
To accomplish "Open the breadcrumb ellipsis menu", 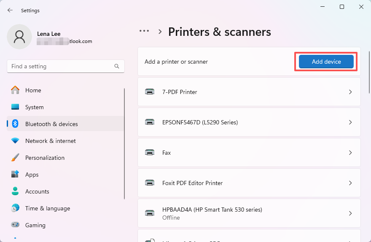I will click(144, 31).
